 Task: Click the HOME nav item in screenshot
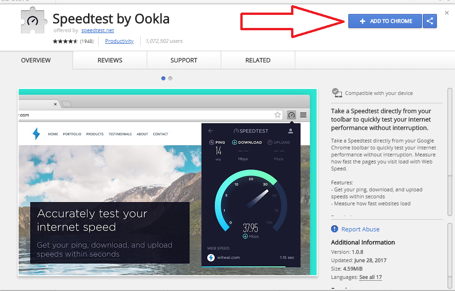tap(53, 134)
